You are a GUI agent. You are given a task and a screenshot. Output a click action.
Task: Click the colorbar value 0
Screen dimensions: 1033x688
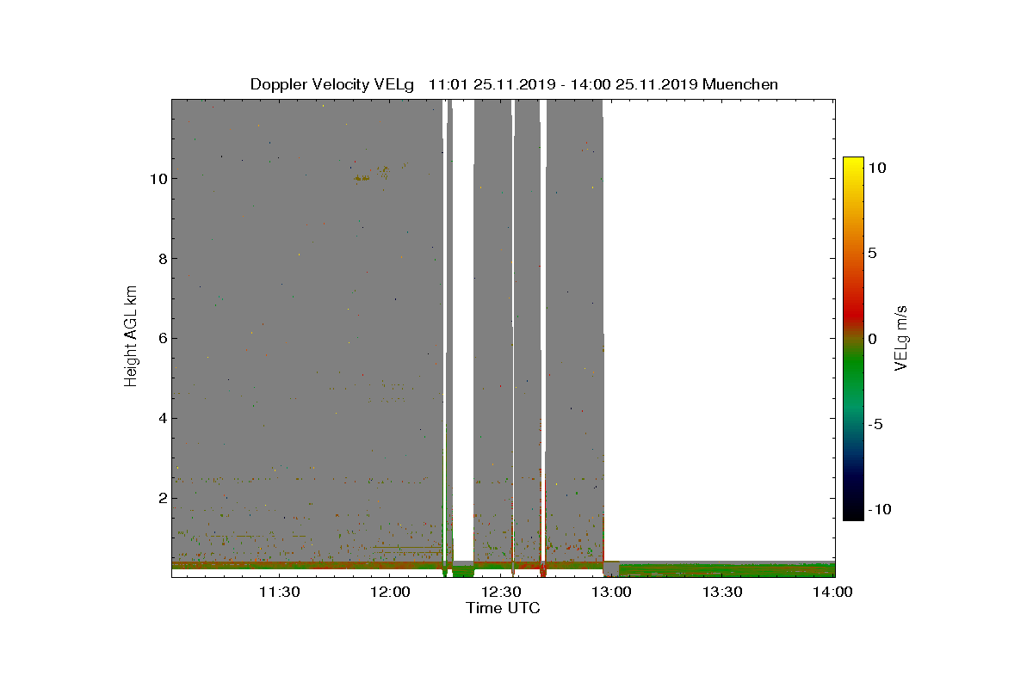pyautogui.click(x=872, y=339)
